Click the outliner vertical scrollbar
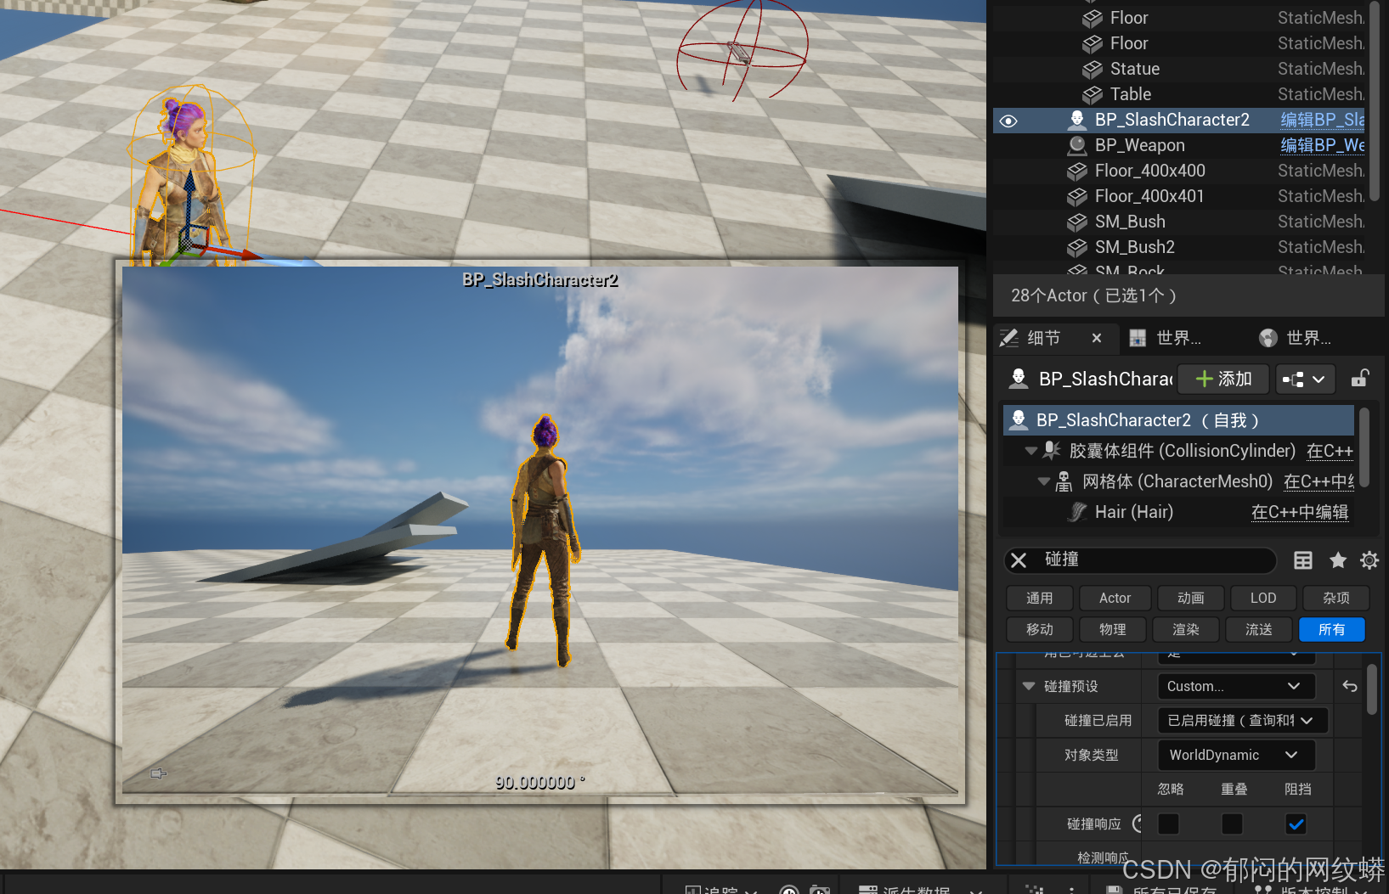The height and width of the screenshot is (894, 1389). coord(1375,102)
